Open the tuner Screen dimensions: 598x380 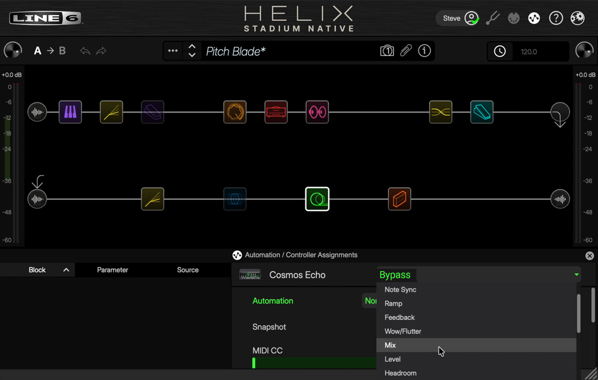(x=493, y=18)
